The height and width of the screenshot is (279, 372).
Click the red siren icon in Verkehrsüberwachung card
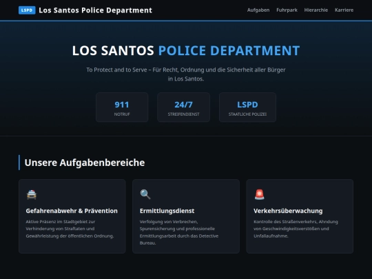pos(259,194)
